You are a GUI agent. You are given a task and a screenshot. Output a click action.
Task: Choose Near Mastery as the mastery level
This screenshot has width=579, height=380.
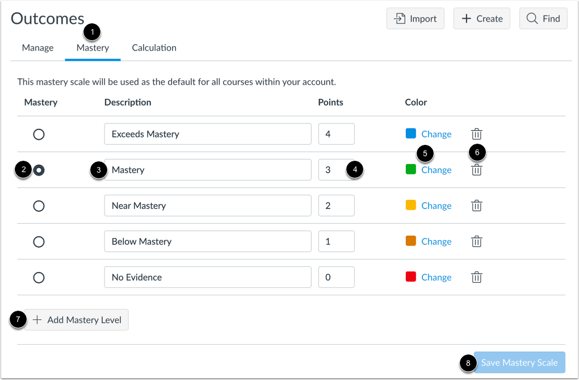(x=39, y=206)
